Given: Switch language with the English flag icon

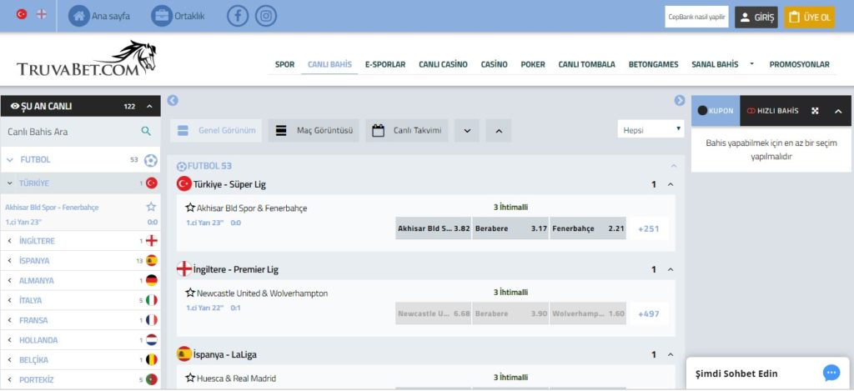Looking at the screenshot, I should (x=42, y=15).
